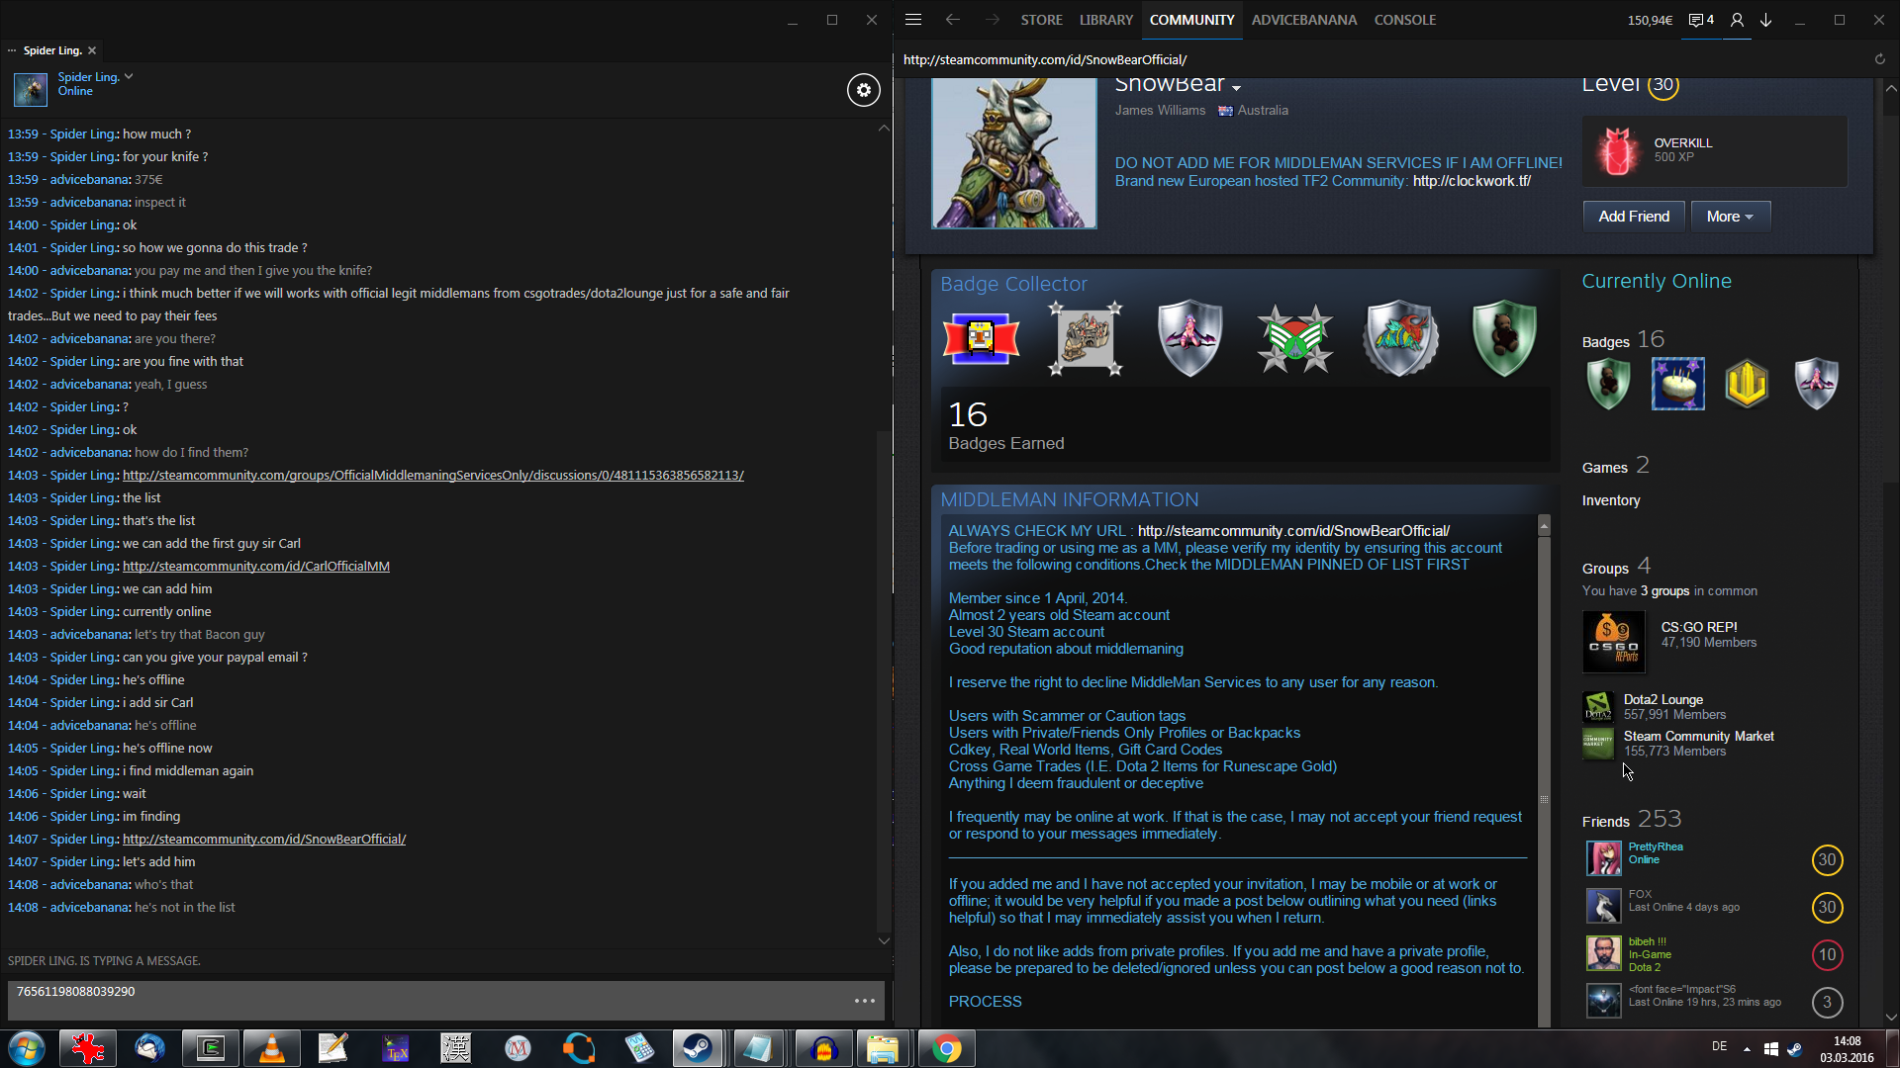The height and width of the screenshot is (1068, 1900).
Task: Expand the More dropdown on profile
Action: (x=1729, y=217)
